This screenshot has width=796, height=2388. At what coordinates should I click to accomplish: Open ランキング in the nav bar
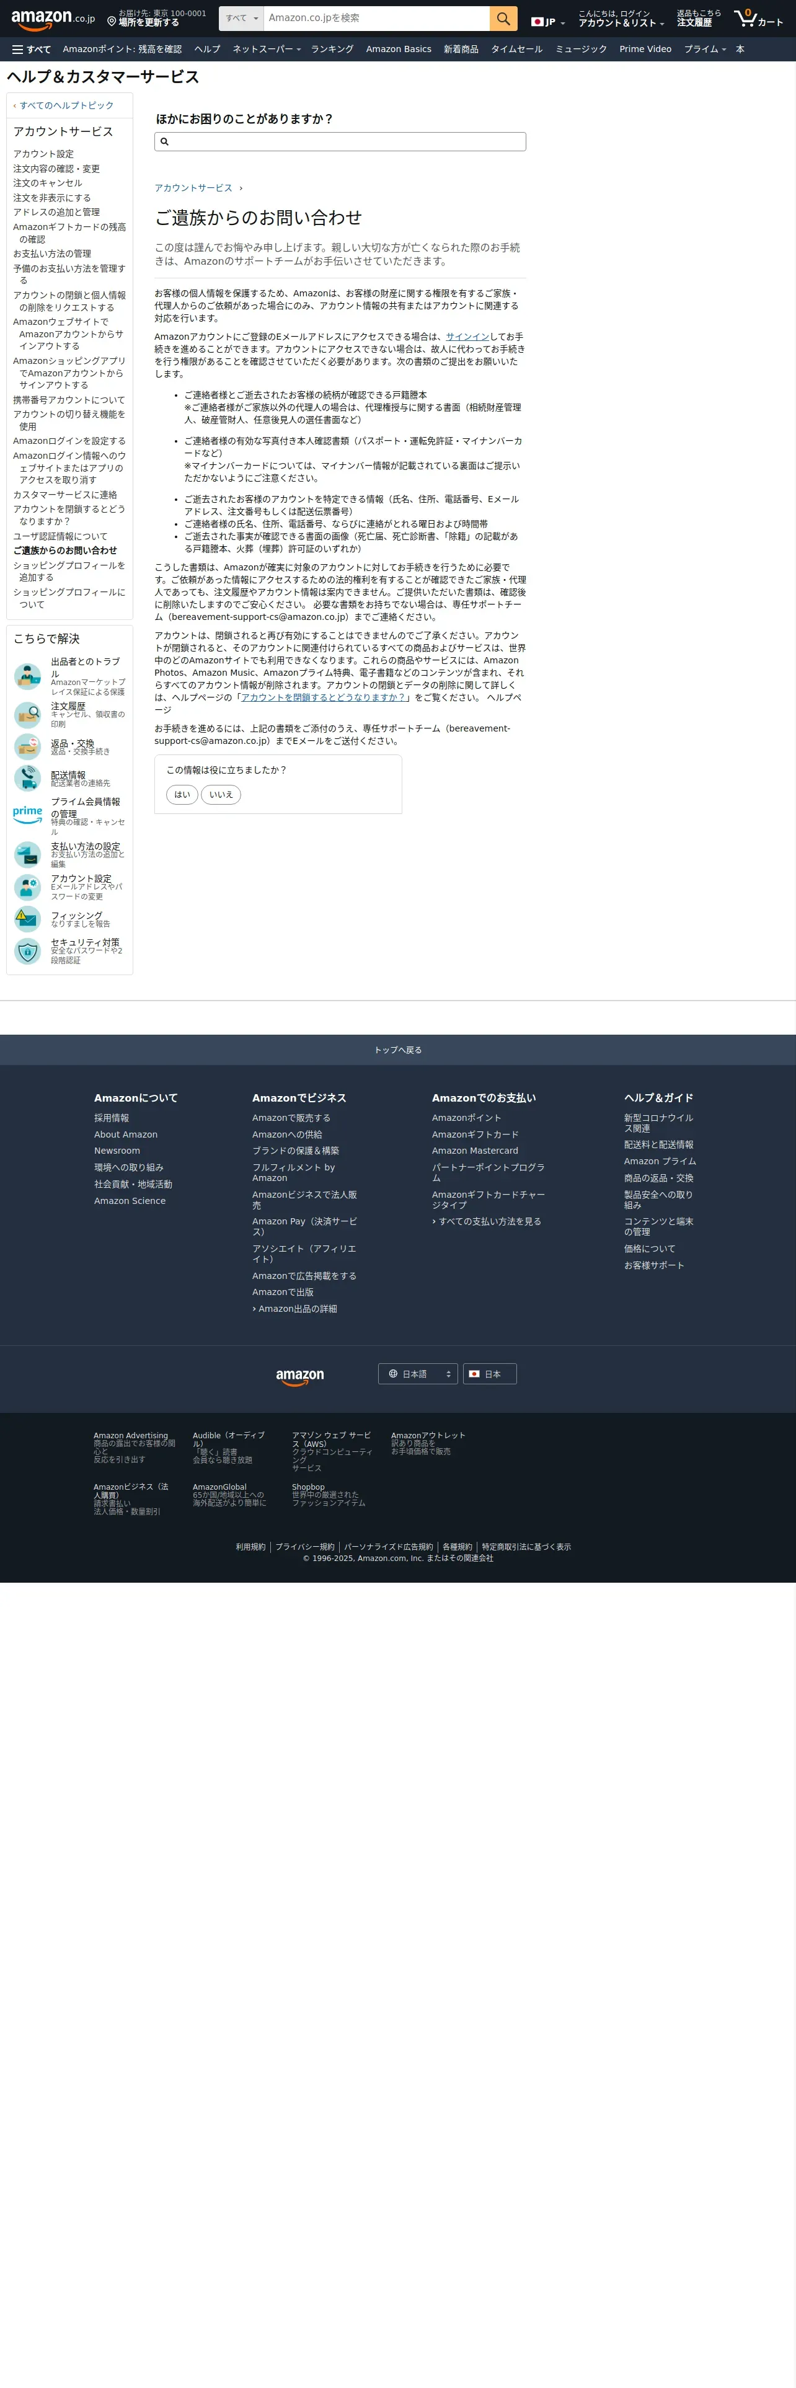[x=332, y=49]
